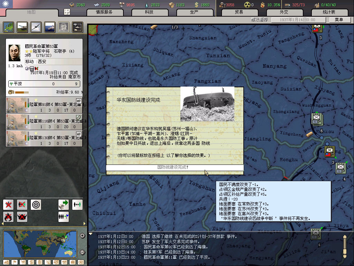
Task: Open the naval units list icon
Action: (49, 27)
